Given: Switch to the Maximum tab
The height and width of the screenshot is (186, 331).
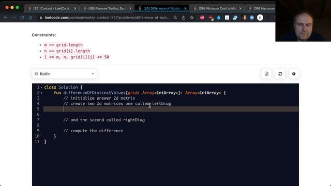Looking at the screenshot, I should (x=262, y=8).
